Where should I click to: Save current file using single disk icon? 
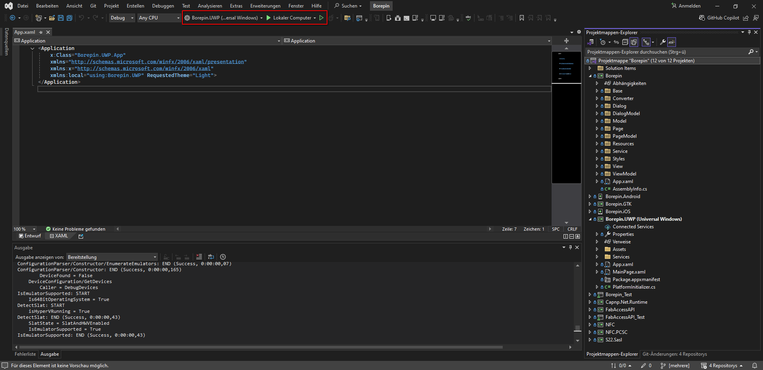(x=61, y=18)
